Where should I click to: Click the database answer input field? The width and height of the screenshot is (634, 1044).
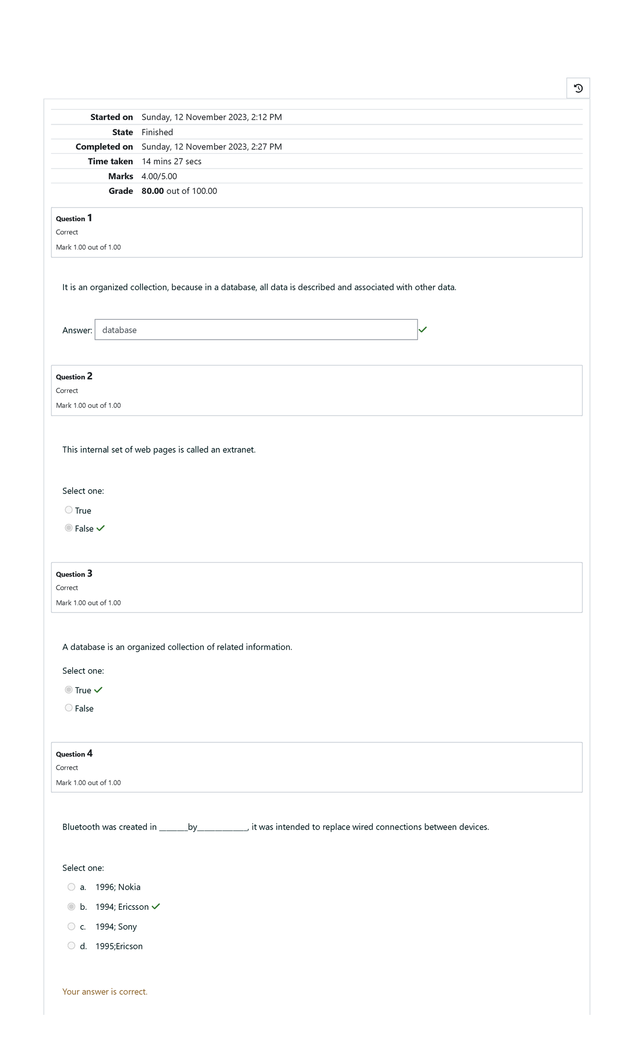(256, 330)
